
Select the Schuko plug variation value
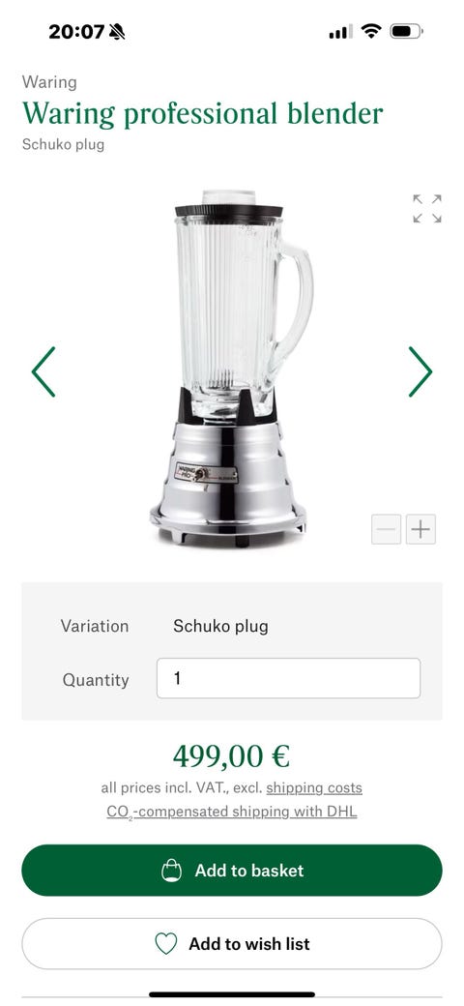(x=220, y=626)
